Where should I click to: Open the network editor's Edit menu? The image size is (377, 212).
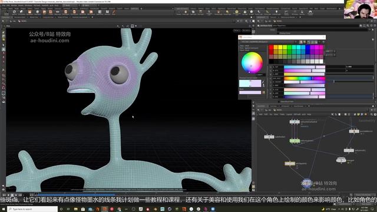pos(266,114)
